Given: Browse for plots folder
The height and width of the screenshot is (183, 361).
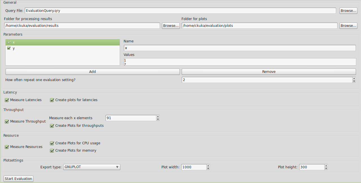Looking at the screenshot, I should (348, 26).
